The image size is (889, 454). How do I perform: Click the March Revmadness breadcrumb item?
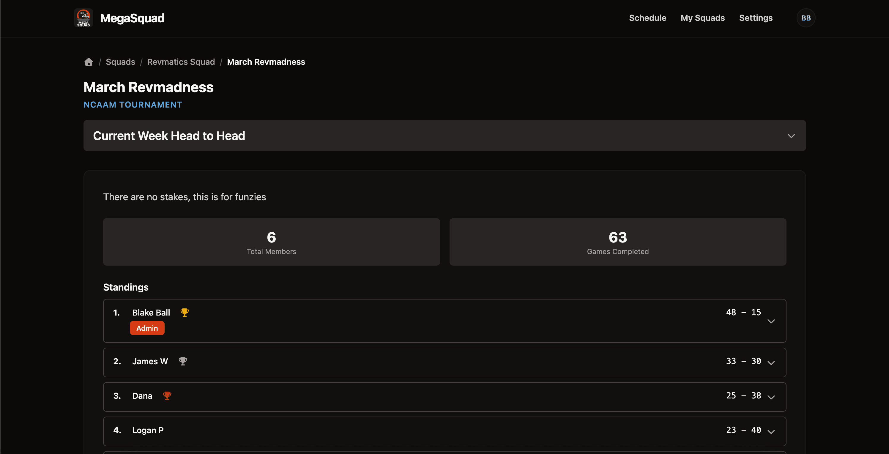[x=266, y=62]
